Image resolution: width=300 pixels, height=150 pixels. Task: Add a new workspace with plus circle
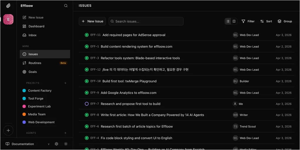(x=8, y=131)
